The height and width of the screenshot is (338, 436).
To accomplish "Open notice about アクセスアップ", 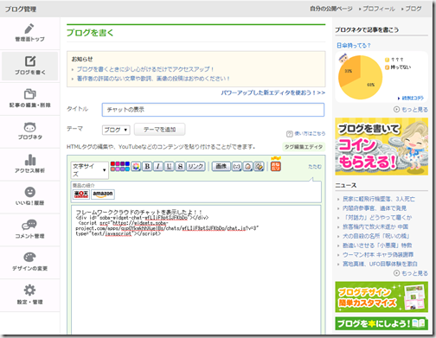I will click(145, 69).
